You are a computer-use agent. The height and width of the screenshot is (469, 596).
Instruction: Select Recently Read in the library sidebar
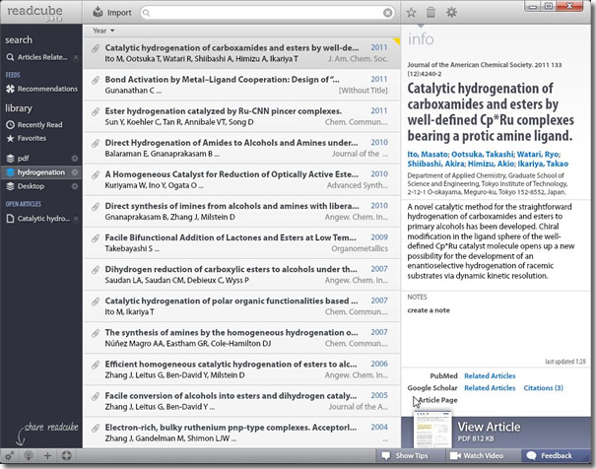[40, 125]
